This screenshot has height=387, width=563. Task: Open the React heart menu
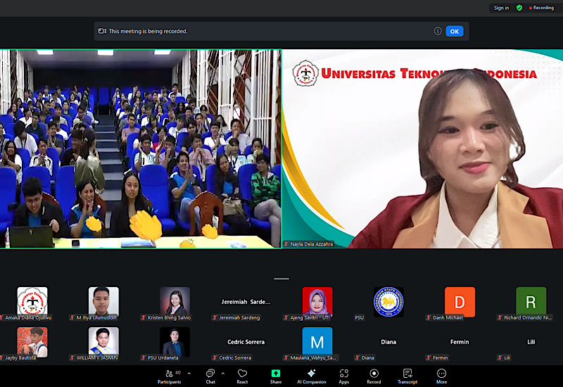coord(242,376)
